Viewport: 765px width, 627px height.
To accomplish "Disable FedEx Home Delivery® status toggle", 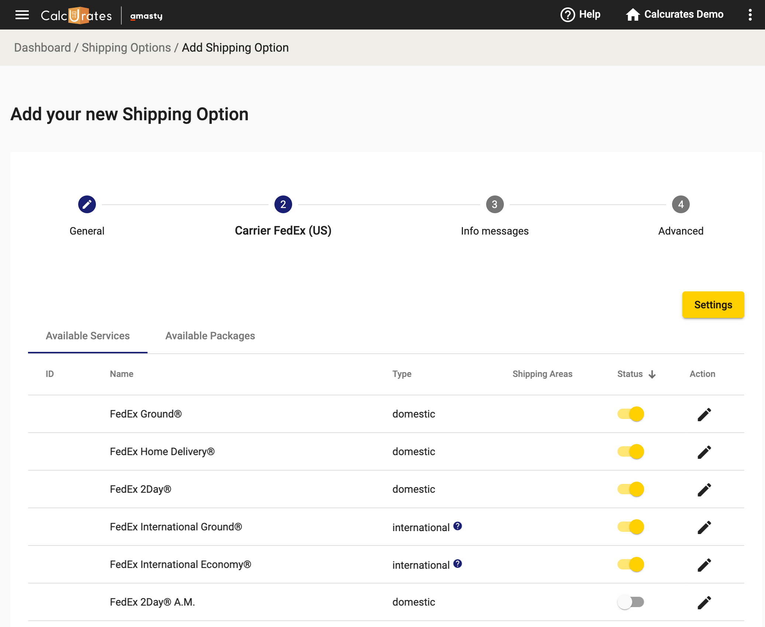I will pos(631,451).
